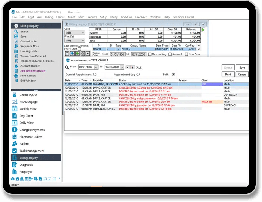Select appointment row for LIWANAG, ERICKSON

click(157, 84)
